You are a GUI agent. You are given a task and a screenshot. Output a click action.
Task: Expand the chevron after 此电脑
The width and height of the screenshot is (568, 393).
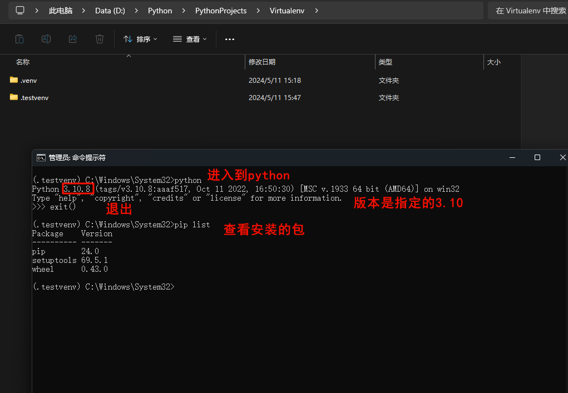click(83, 11)
